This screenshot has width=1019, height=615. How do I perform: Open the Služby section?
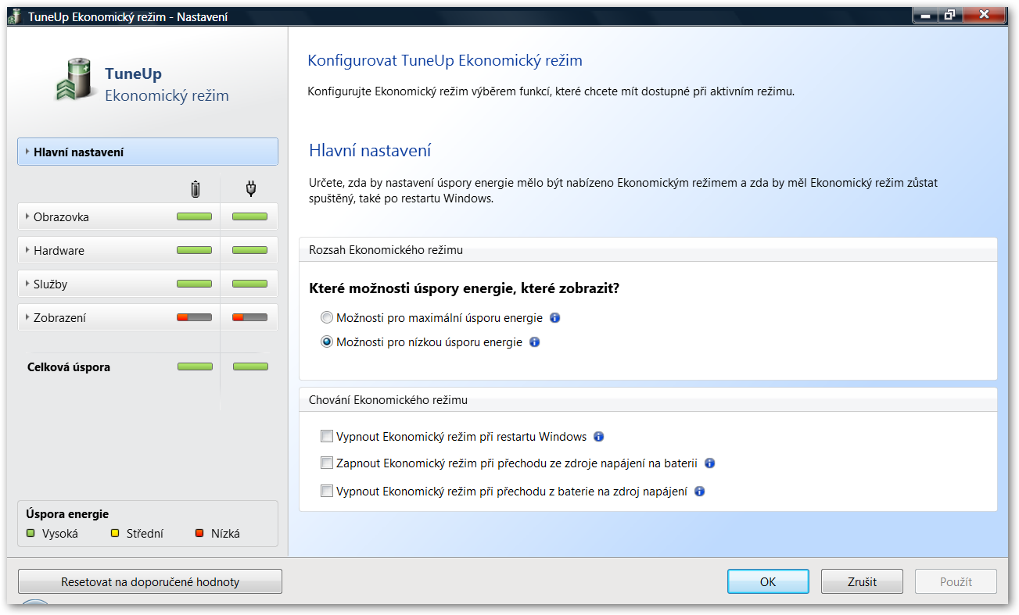(148, 284)
